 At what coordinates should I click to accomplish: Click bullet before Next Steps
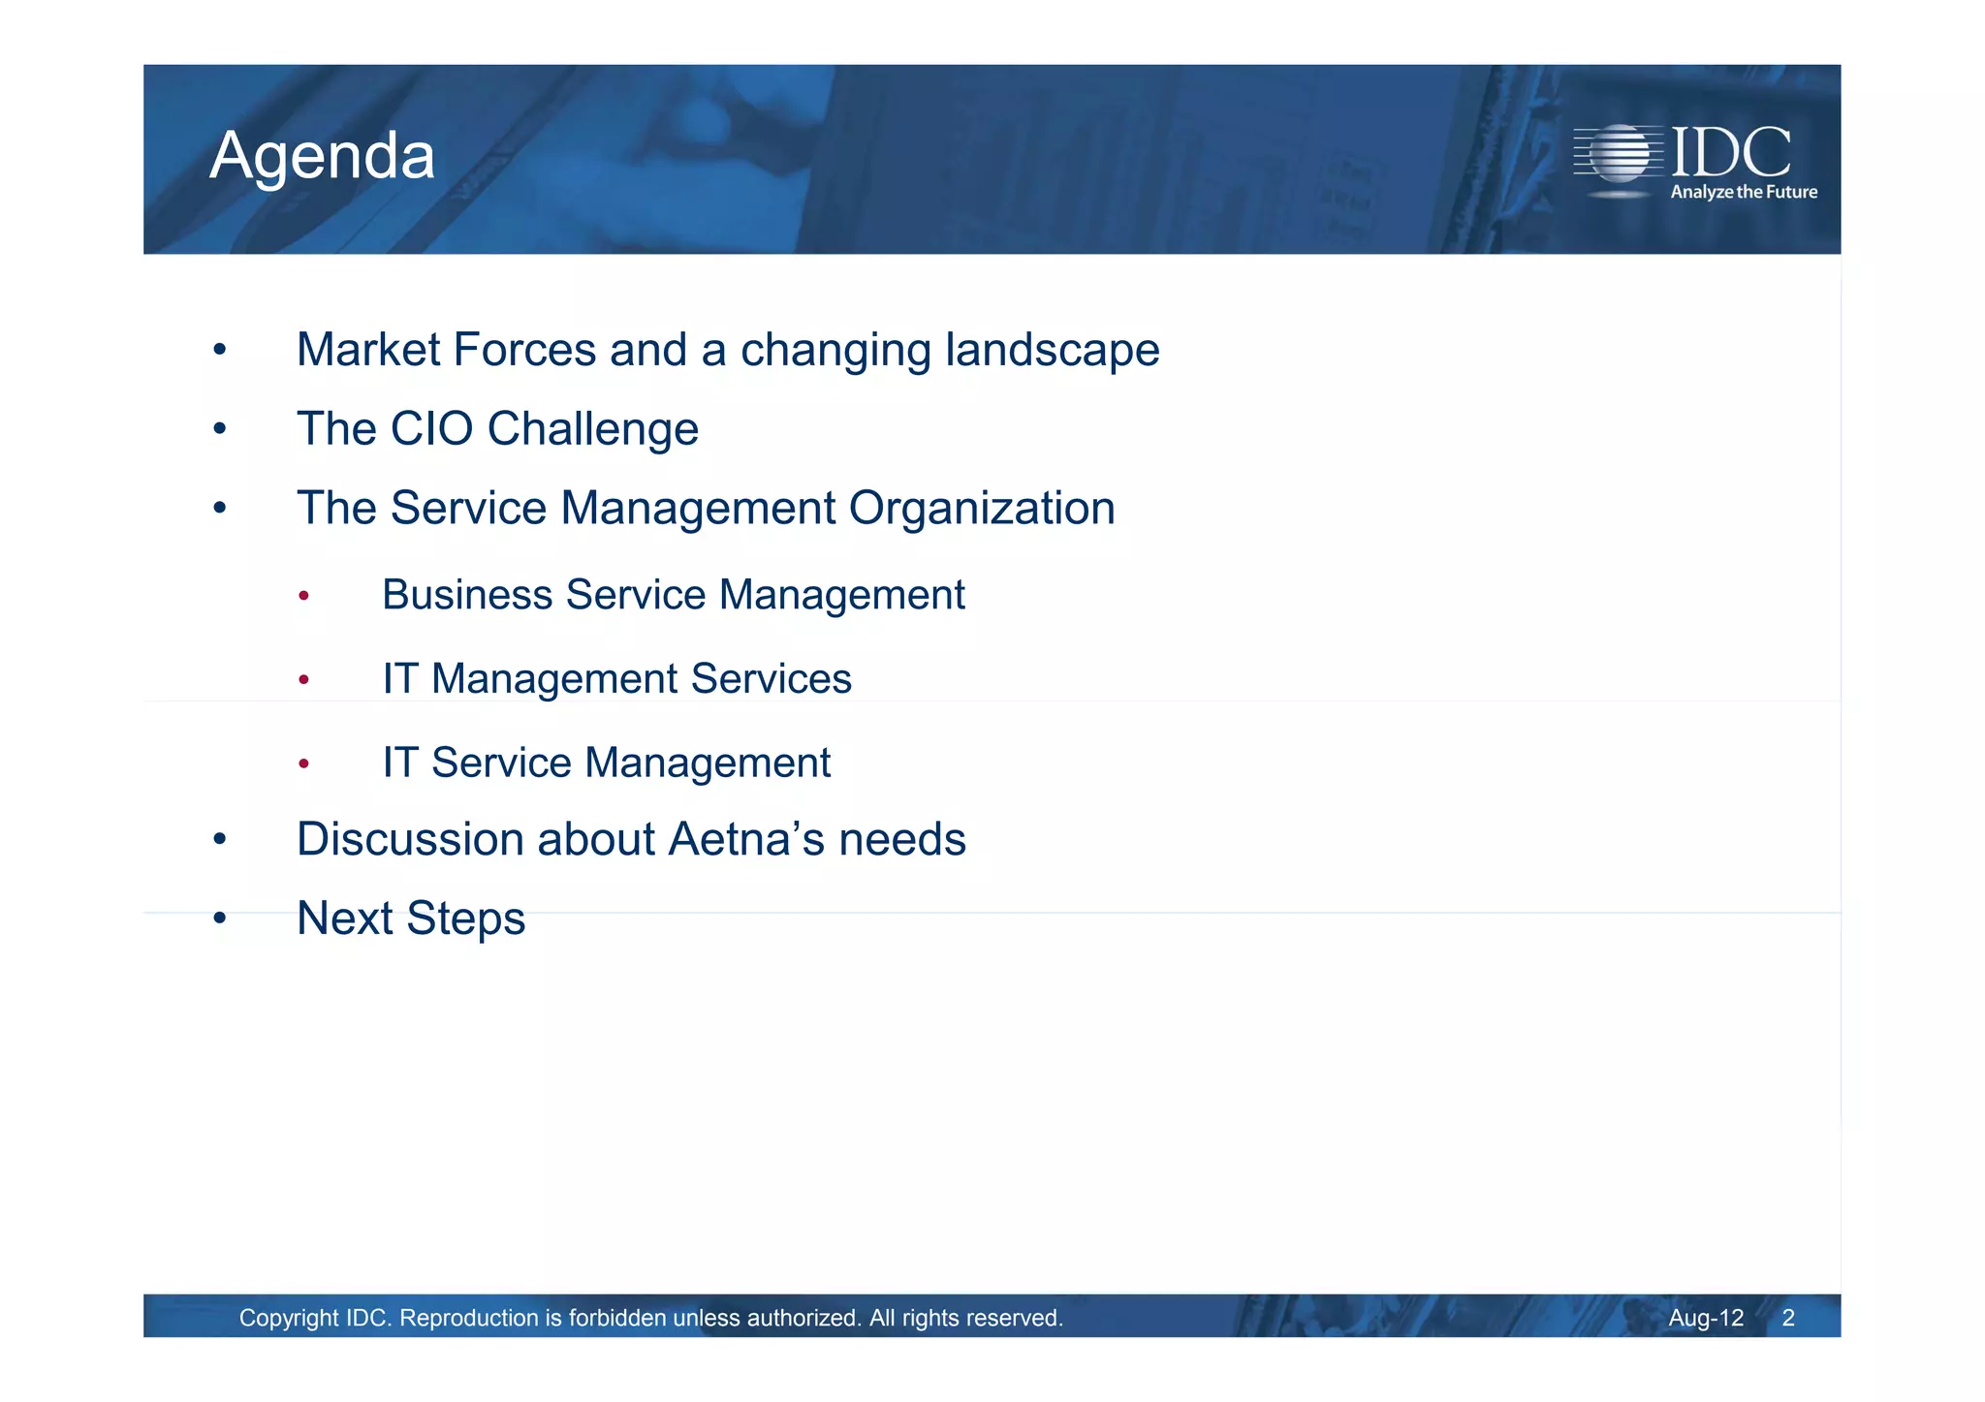(220, 919)
